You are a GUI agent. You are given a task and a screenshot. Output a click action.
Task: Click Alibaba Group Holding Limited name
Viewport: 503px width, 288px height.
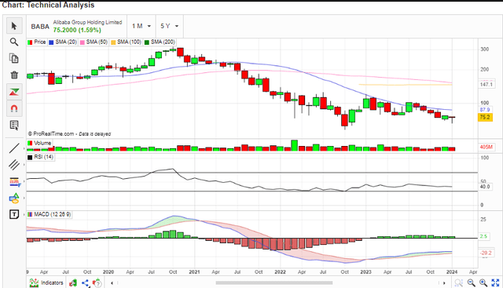(x=87, y=22)
